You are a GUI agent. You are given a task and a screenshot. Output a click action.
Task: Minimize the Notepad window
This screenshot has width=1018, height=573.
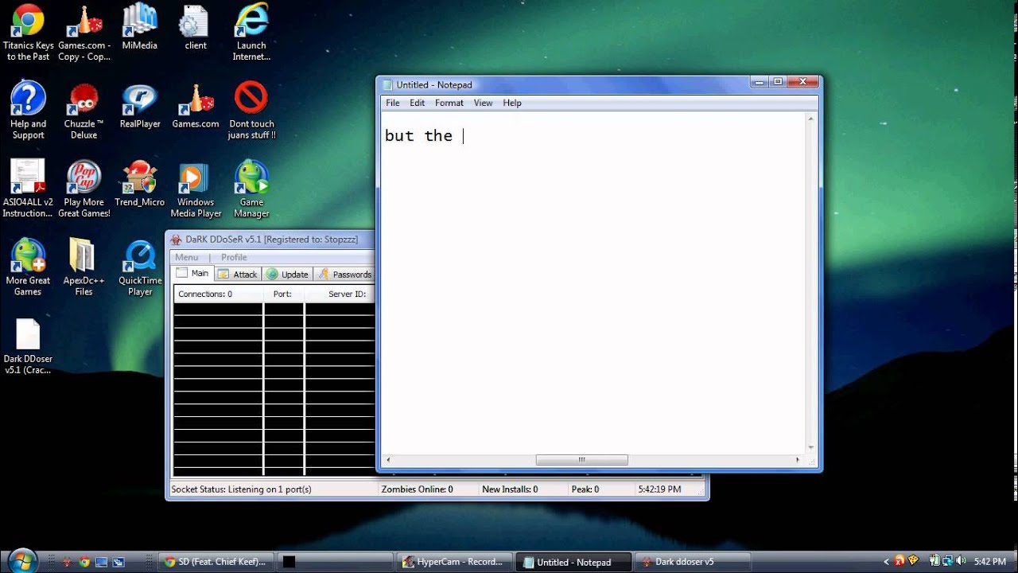760,82
